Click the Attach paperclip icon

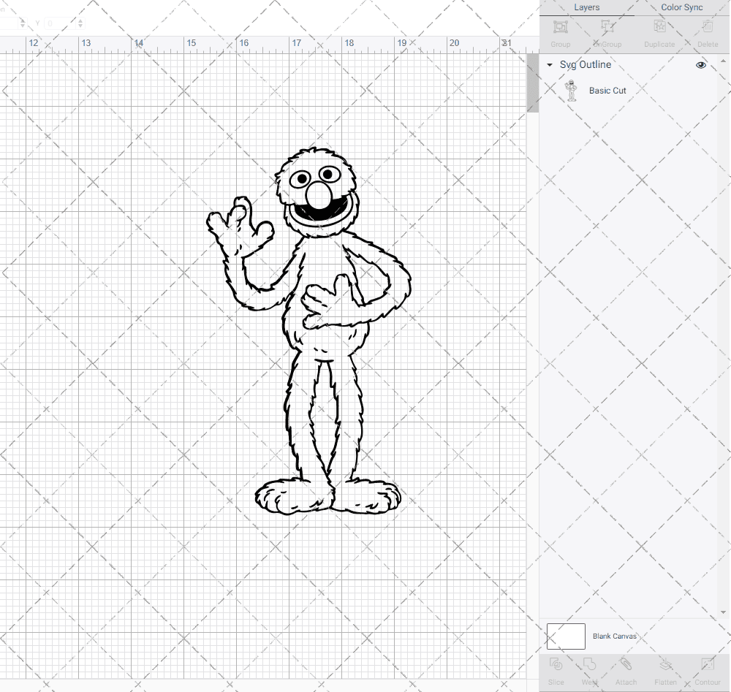click(x=626, y=664)
